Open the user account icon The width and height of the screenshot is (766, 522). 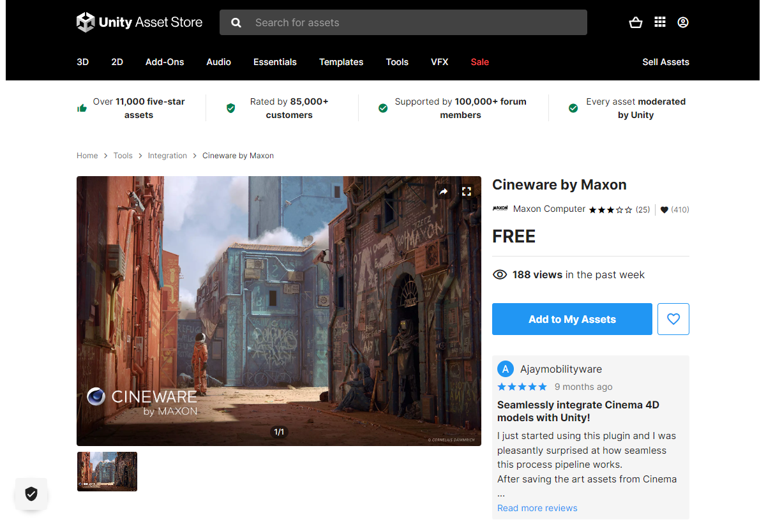683,22
